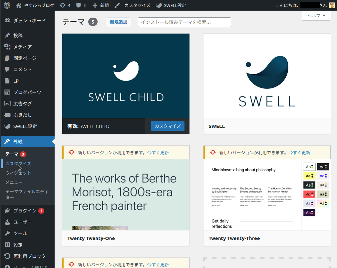Click the ツール wrench icon
337x268 pixels.
pos(7,233)
